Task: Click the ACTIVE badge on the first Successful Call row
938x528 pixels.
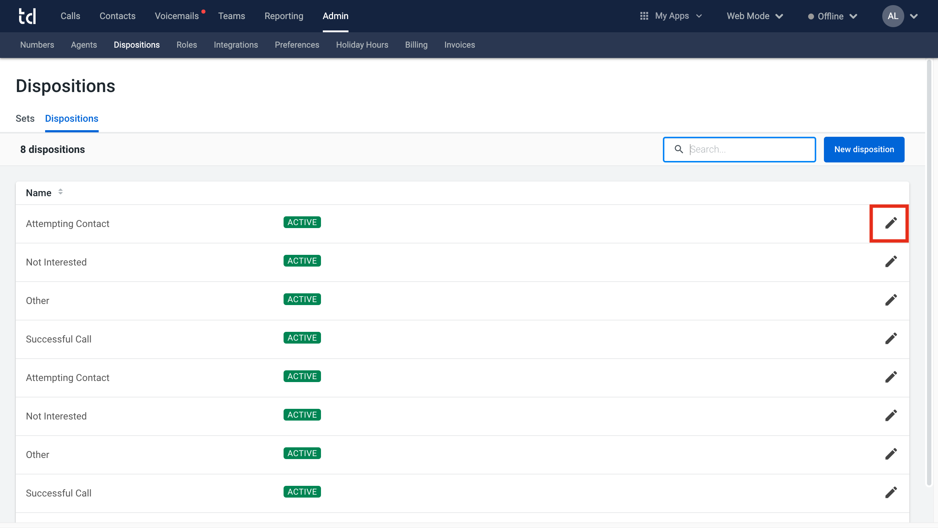Action: [302, 338]
